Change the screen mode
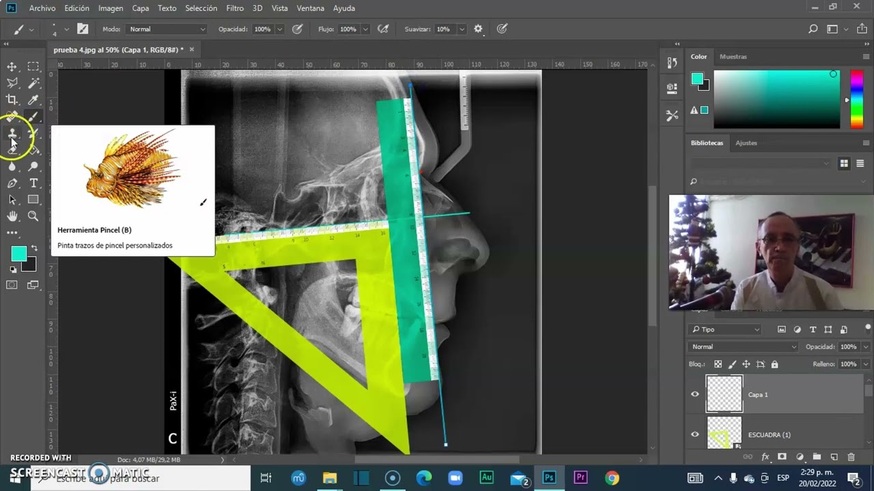Screen dimensions: 874x491 tap(33, 285)
